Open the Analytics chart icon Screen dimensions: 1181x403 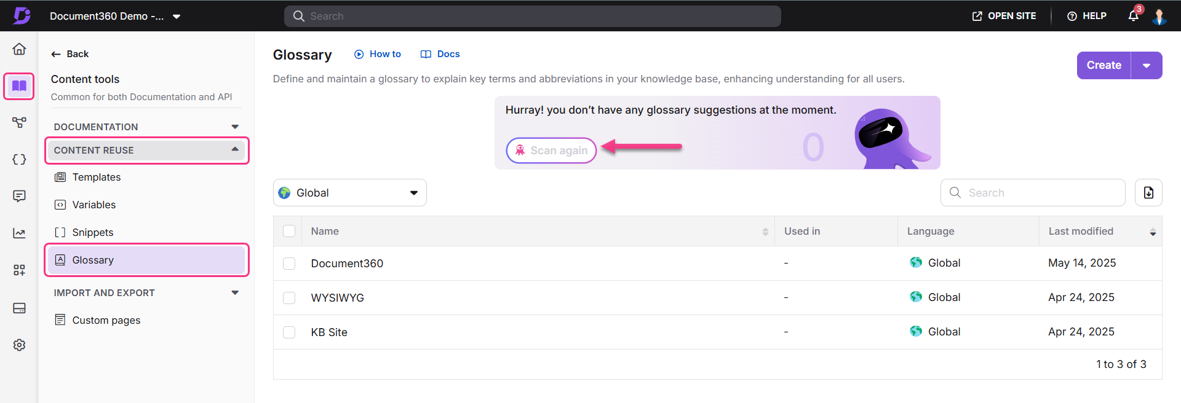tap(19, 233)
